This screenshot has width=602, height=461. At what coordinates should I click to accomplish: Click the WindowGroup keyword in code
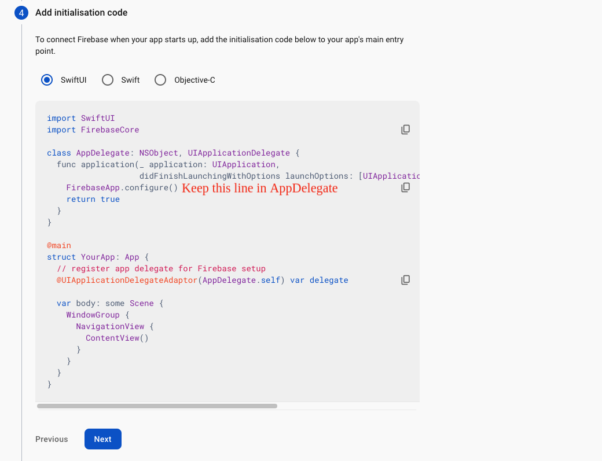(93, 315)
